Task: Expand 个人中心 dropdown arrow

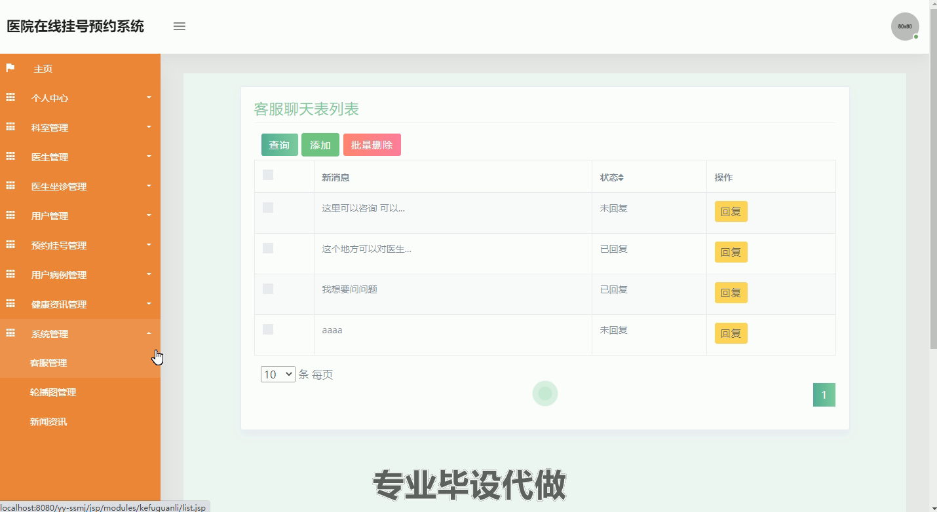Action: (149, 98)
